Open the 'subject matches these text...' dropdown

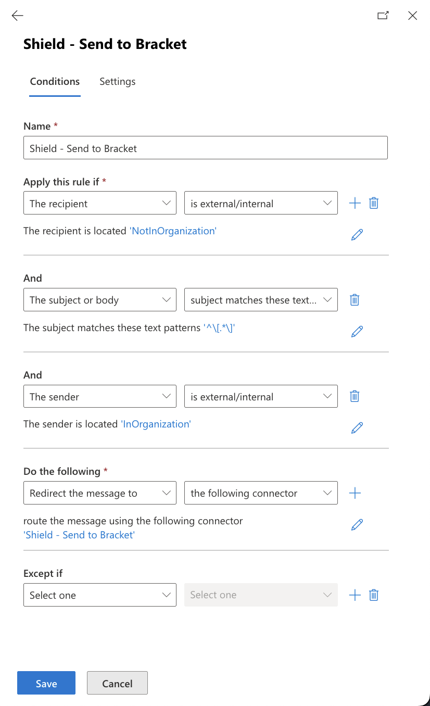click(261, 300)
